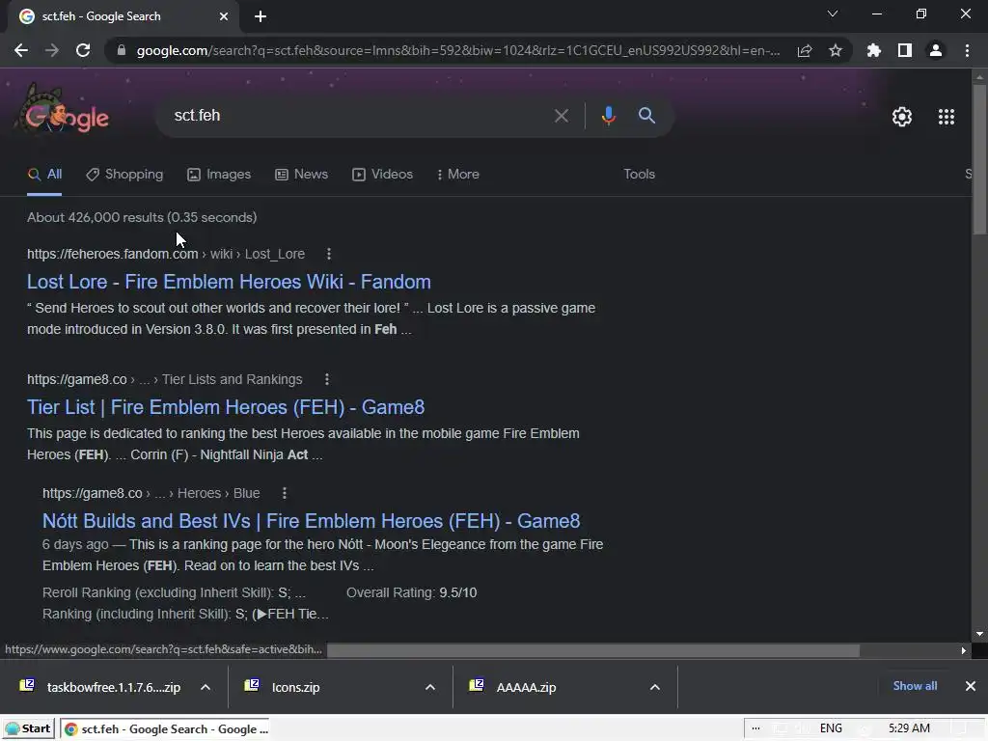Reload the current page
This screenshot has height=741, width=988.
[x=83, y=50]
